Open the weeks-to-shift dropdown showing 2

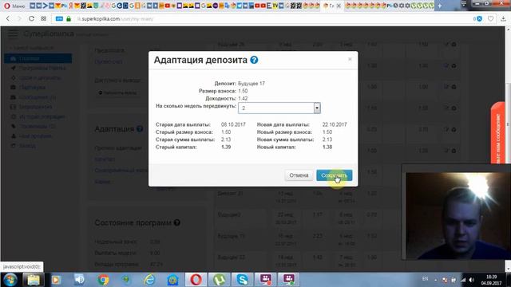coord(279,108)
